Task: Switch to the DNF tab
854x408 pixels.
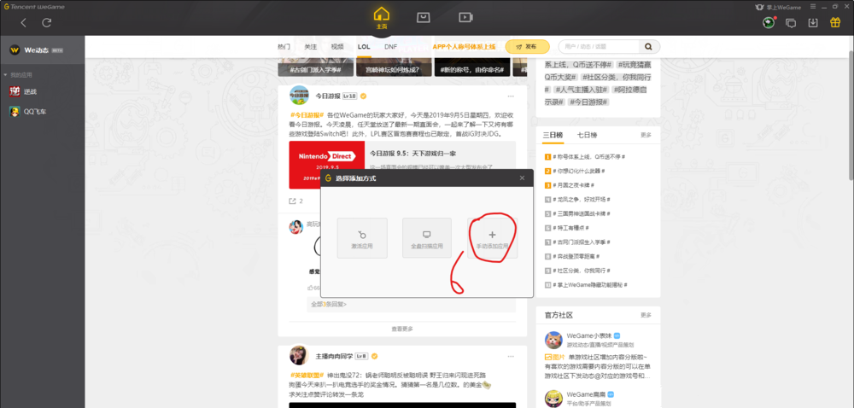Action: click(x=390, y=46)
